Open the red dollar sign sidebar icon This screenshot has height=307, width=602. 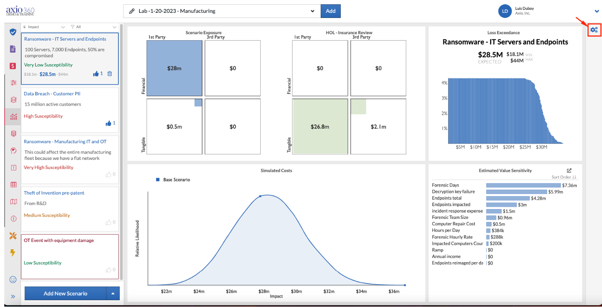click(x=13, y=66)
